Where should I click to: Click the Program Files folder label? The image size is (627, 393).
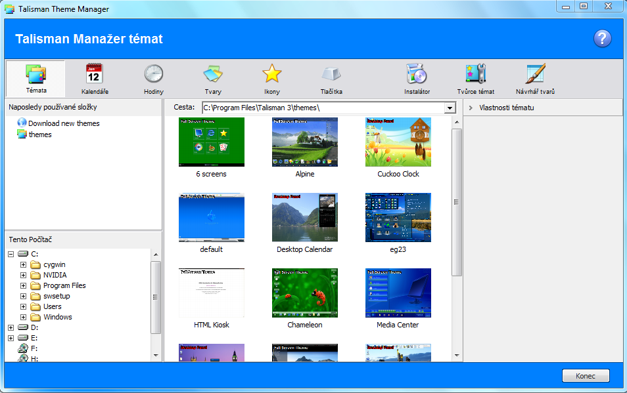click(64, 285)
